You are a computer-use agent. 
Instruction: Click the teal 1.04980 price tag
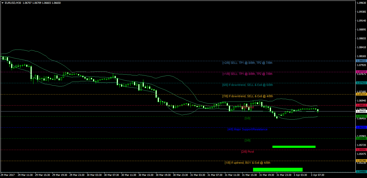(x=361, y=172)
